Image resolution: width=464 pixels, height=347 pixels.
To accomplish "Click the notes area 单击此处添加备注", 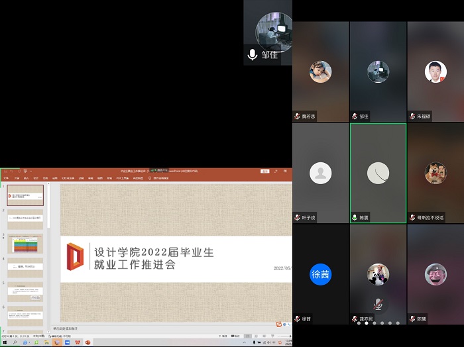I will pyautogui.click(x=73, y=328).
